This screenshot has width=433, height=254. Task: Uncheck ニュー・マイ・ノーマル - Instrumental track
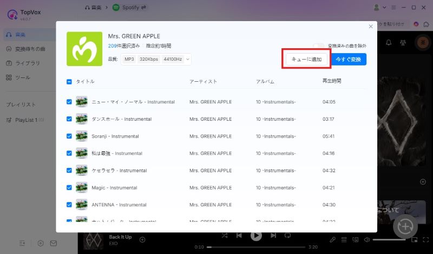point(69,102)
